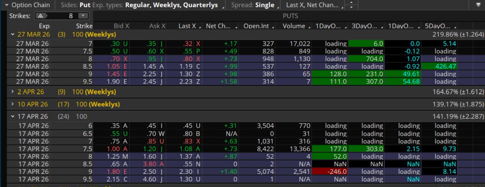
Task: Click the red -246.0 cell
Action: coord(329,172)
